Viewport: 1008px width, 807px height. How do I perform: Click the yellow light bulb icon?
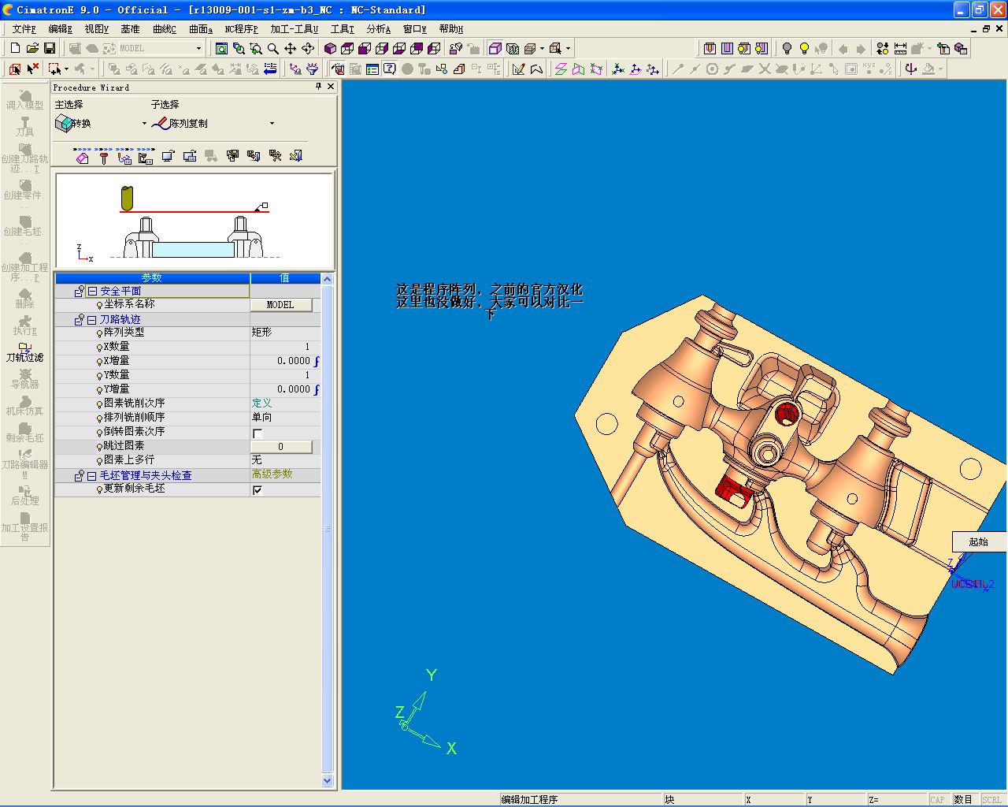pyautogui.click(x=804, y=49)
